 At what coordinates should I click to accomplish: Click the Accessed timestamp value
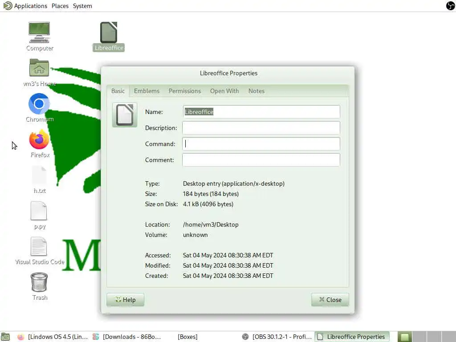[228, 255]
